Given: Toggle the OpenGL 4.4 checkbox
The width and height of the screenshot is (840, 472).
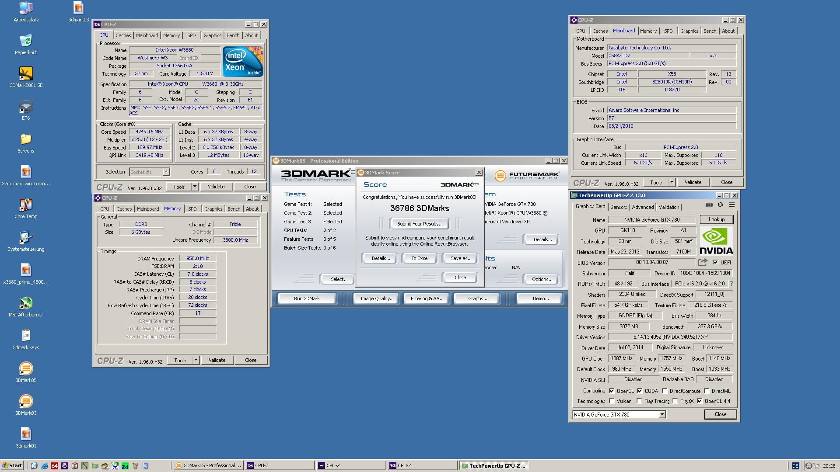Looking at the screenshot, I should (700, 401).
